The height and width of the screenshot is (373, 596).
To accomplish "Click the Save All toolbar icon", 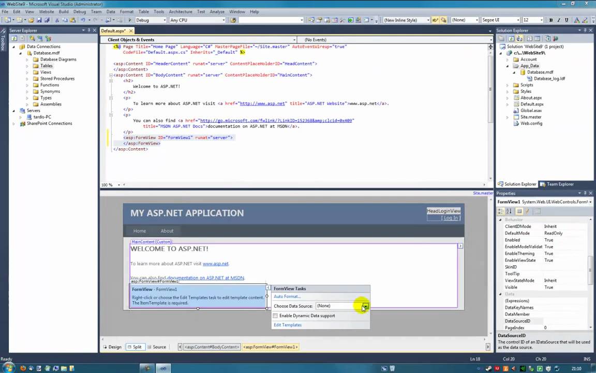I will pos(47,20).
